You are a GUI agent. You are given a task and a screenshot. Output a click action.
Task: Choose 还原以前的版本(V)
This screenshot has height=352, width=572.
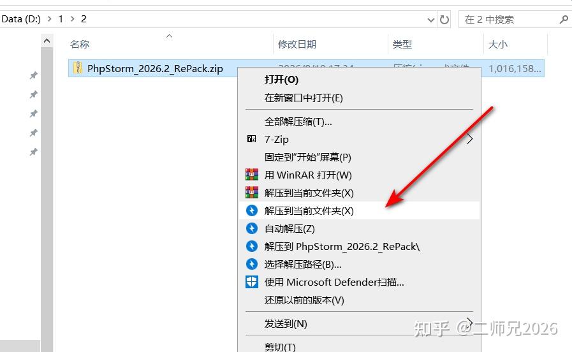point(359,300)
